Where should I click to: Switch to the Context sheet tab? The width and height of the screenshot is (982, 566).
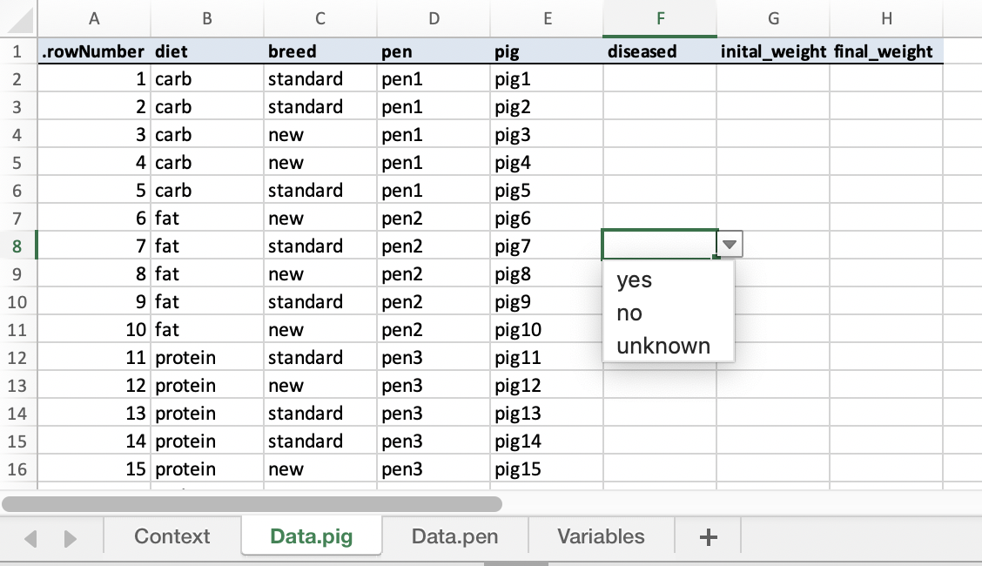172,536
